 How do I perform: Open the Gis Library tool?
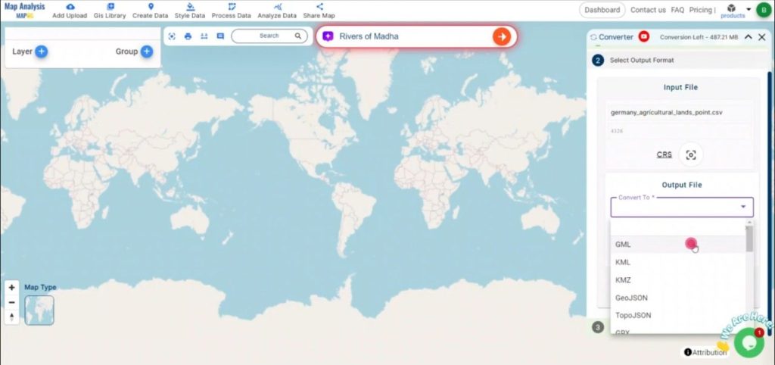pos(110,7)
